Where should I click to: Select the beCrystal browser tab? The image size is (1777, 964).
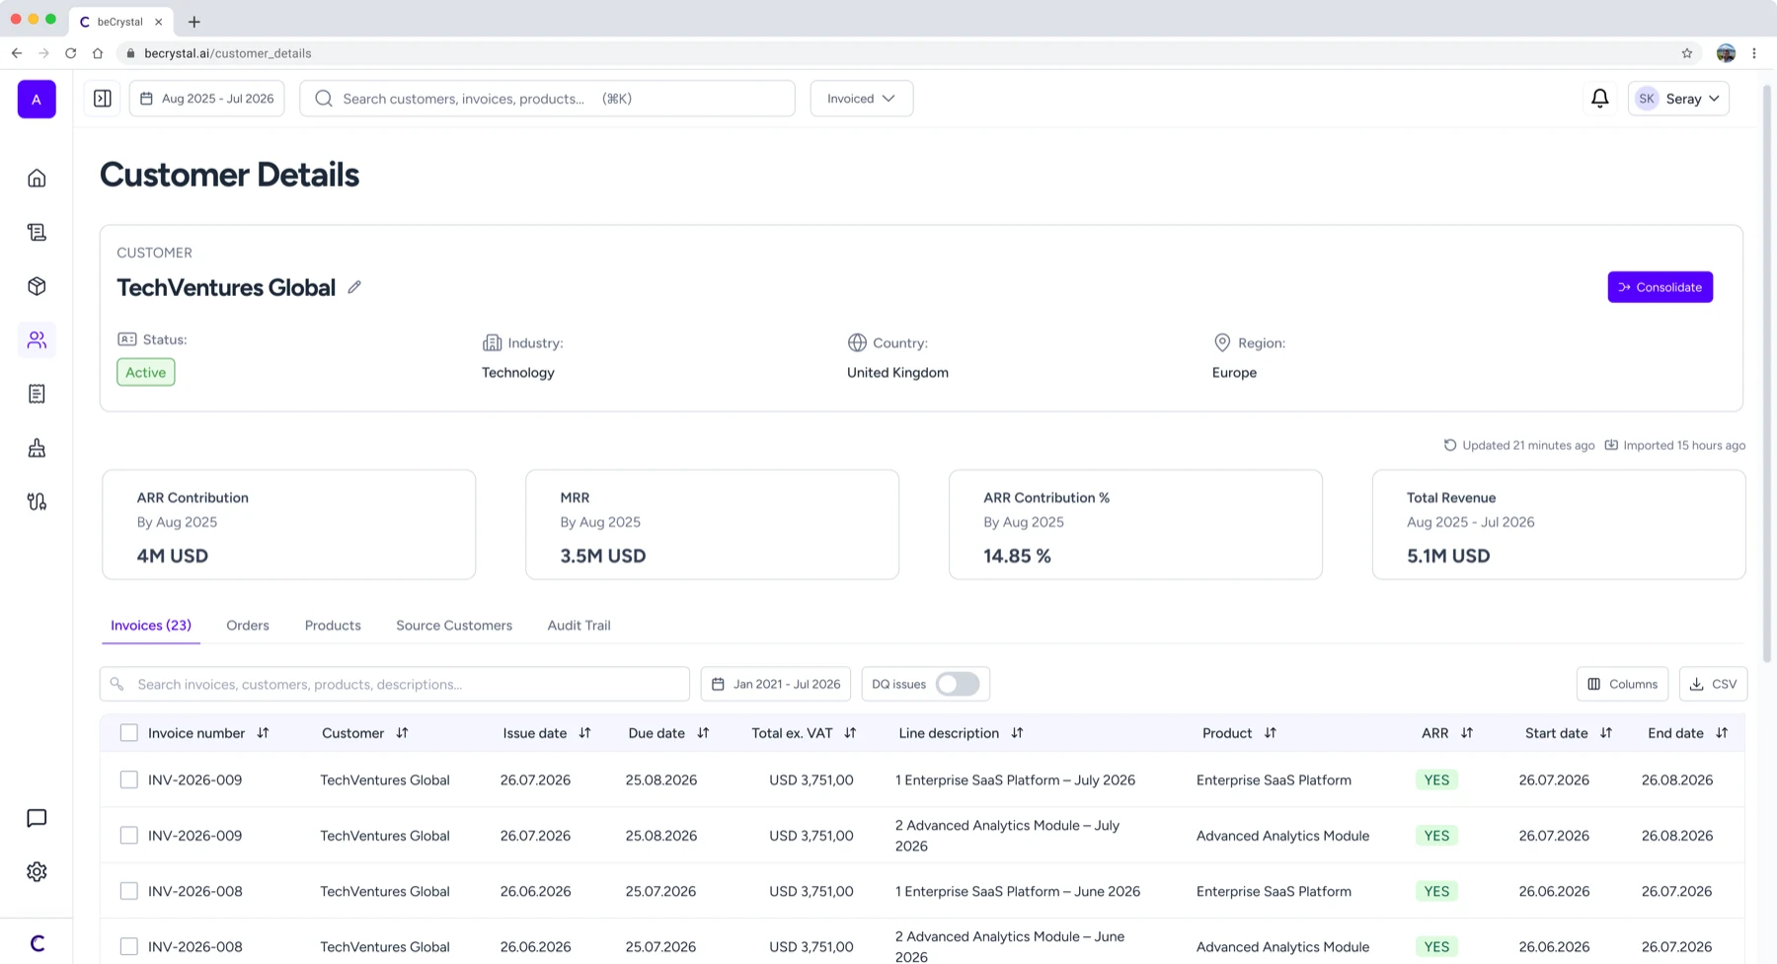pyautogui.click(x=118, y=22)
